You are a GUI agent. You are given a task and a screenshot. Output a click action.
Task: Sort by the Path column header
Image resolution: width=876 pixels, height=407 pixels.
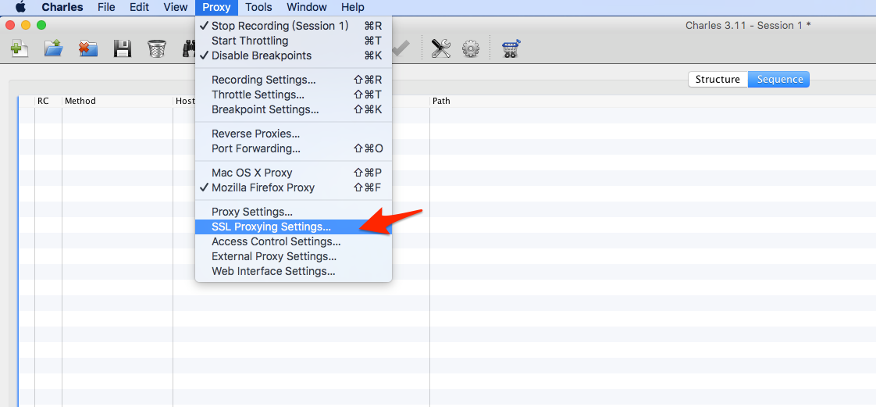(653, 102)
